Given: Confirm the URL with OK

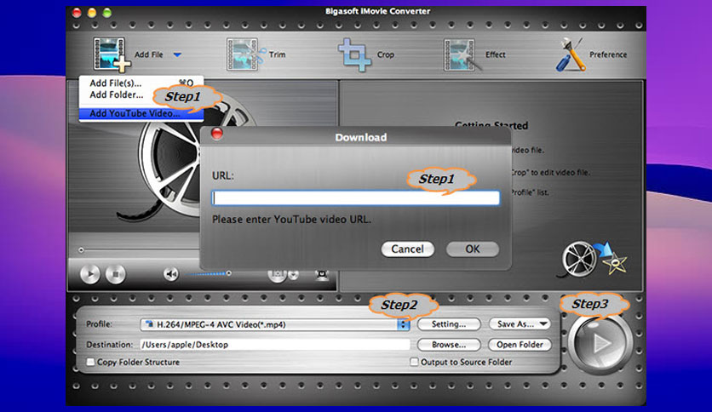Looking at the screenshot, I should [472, 249].
